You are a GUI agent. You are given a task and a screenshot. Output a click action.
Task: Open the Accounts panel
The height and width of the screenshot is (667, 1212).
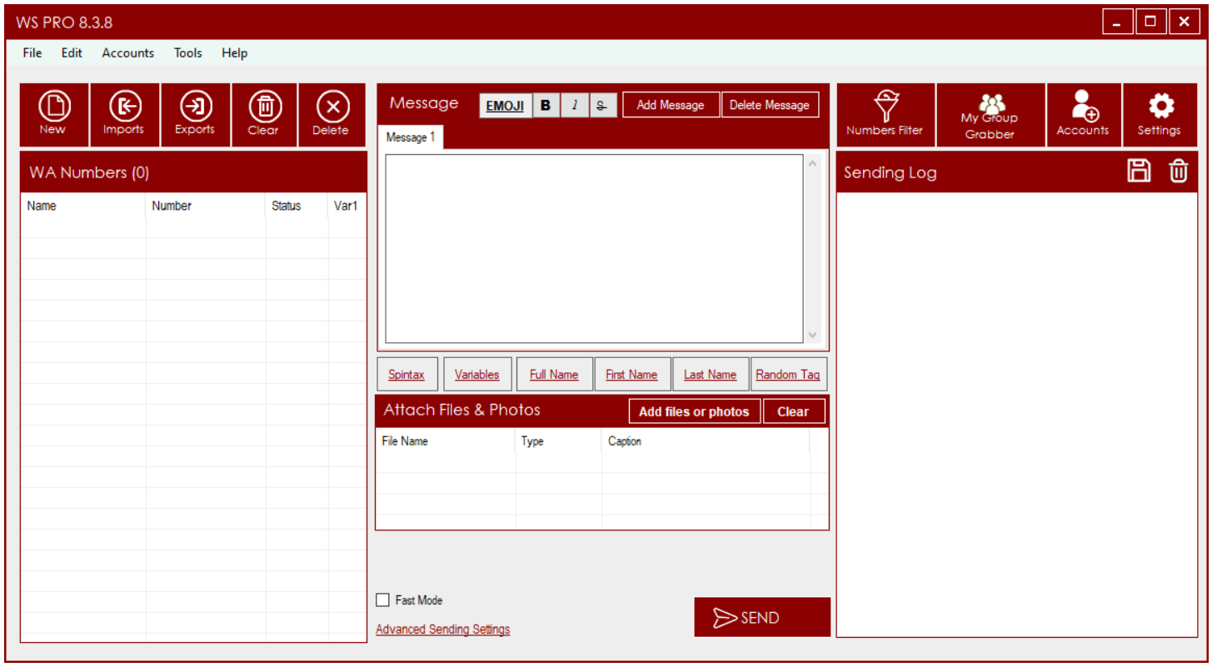click(x=1083, y=114)
